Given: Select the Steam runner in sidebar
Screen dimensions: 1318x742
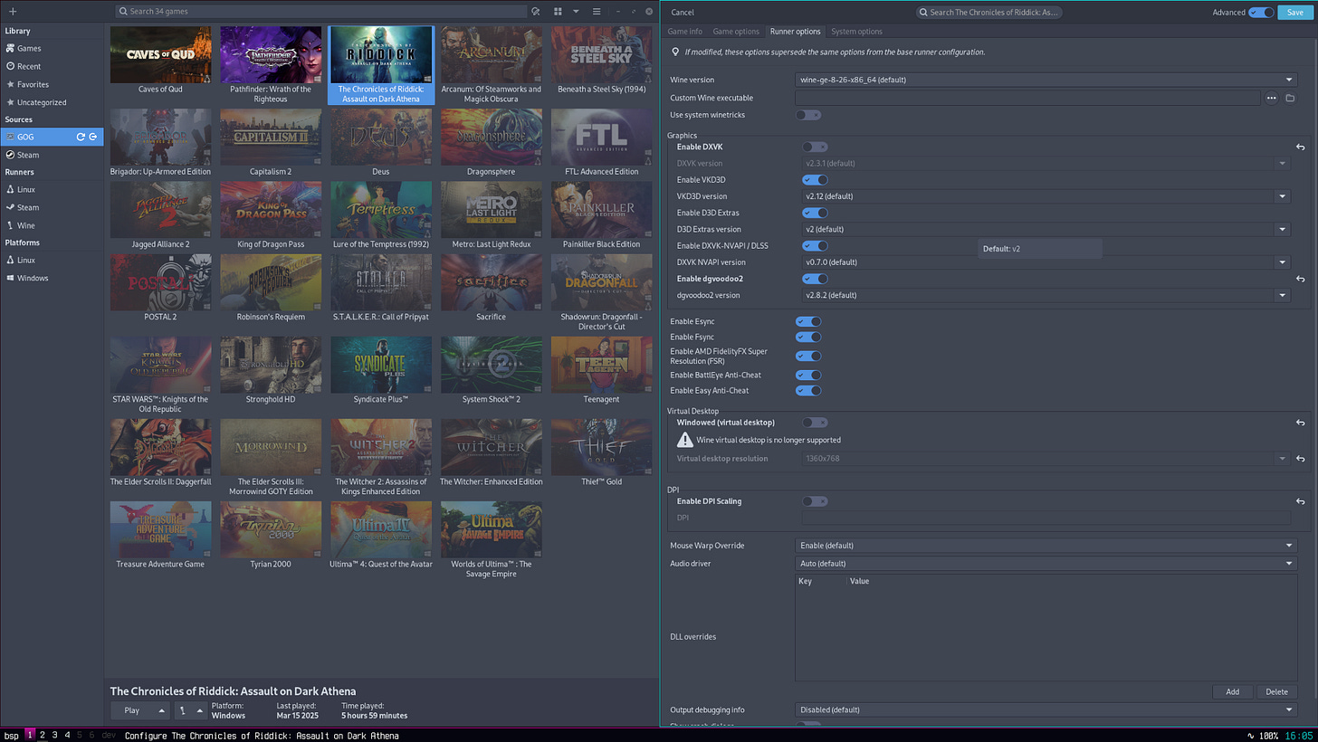Looking at the screenshot, I should tap(52, 207).
